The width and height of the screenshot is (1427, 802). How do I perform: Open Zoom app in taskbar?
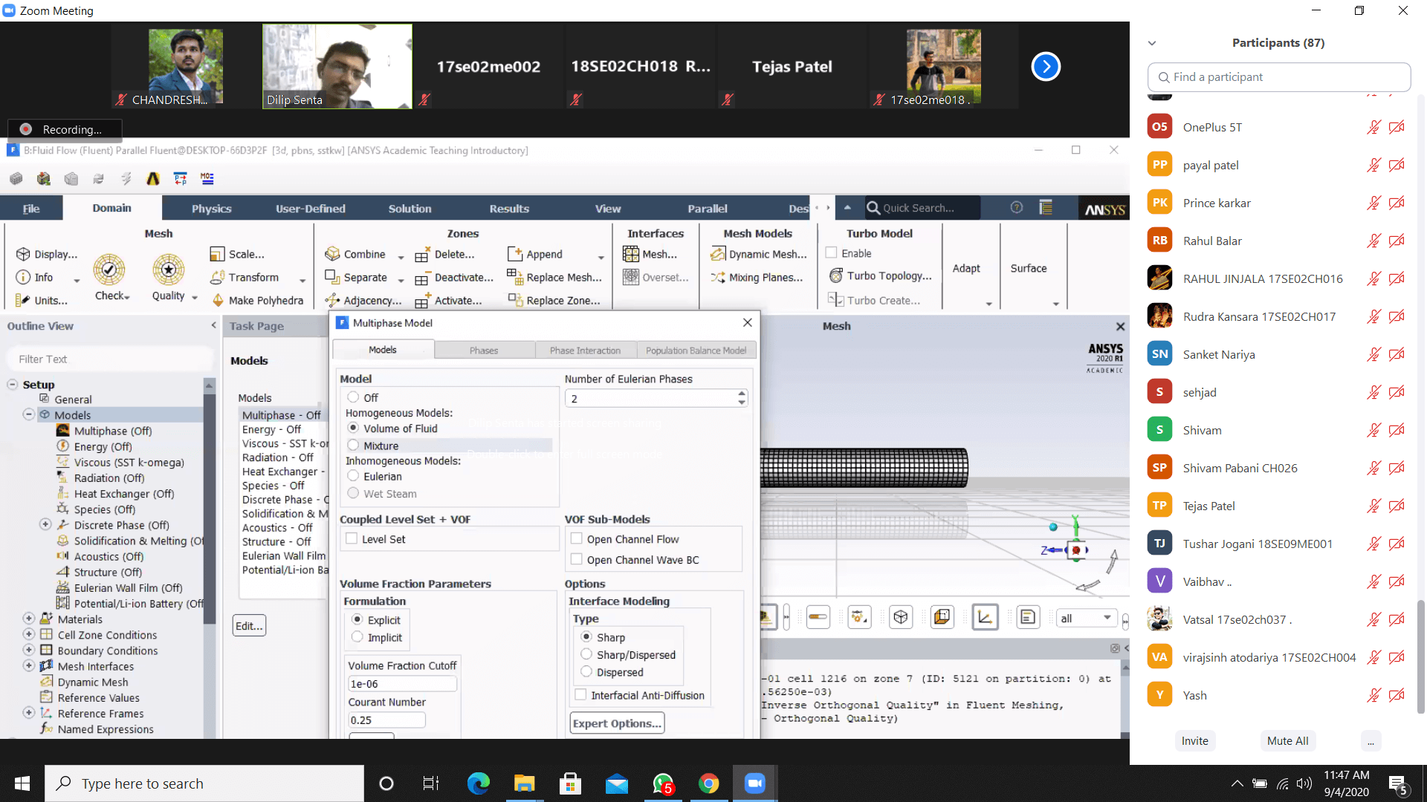point(754,783)
